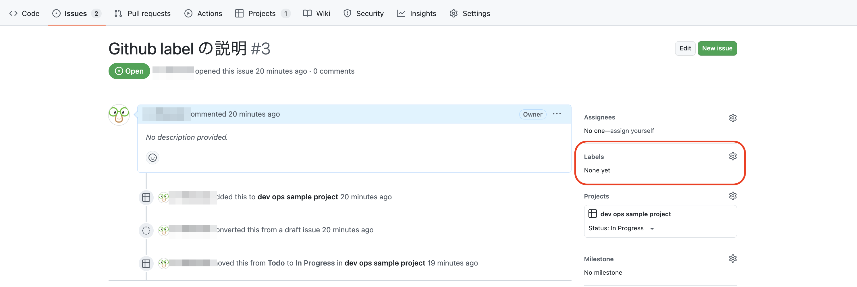Navigate to the Wiki tab
Image resolution: width=857 pixels, height=287 pixels.
click(x=317, y=13)
